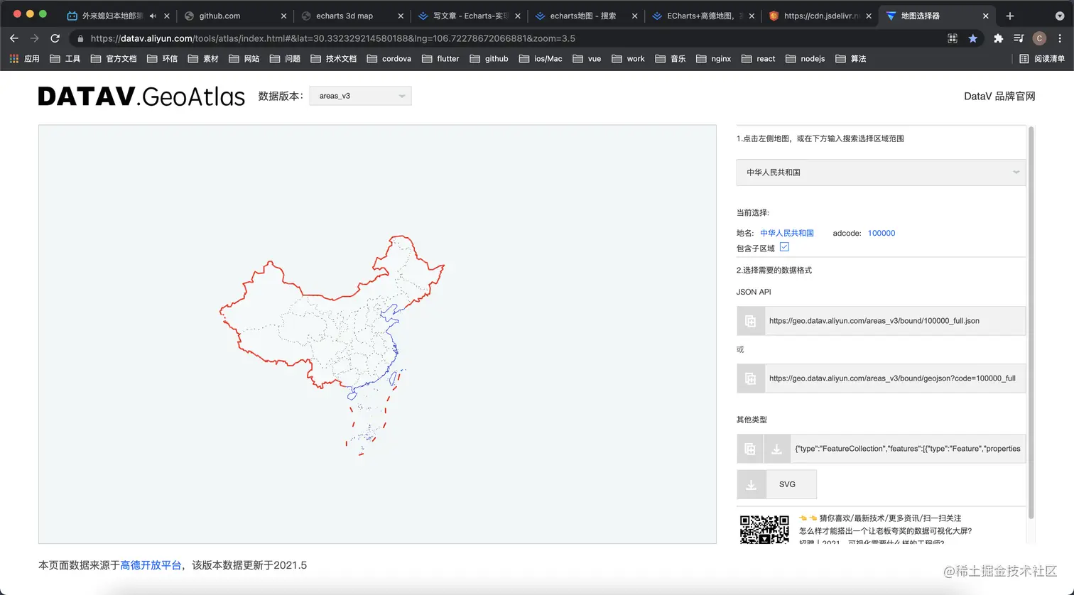Image resolution: width=1074 pixels, height=595 pixels.
Task: Open the DataV 品牌官网 link
Action: [999, 96]
